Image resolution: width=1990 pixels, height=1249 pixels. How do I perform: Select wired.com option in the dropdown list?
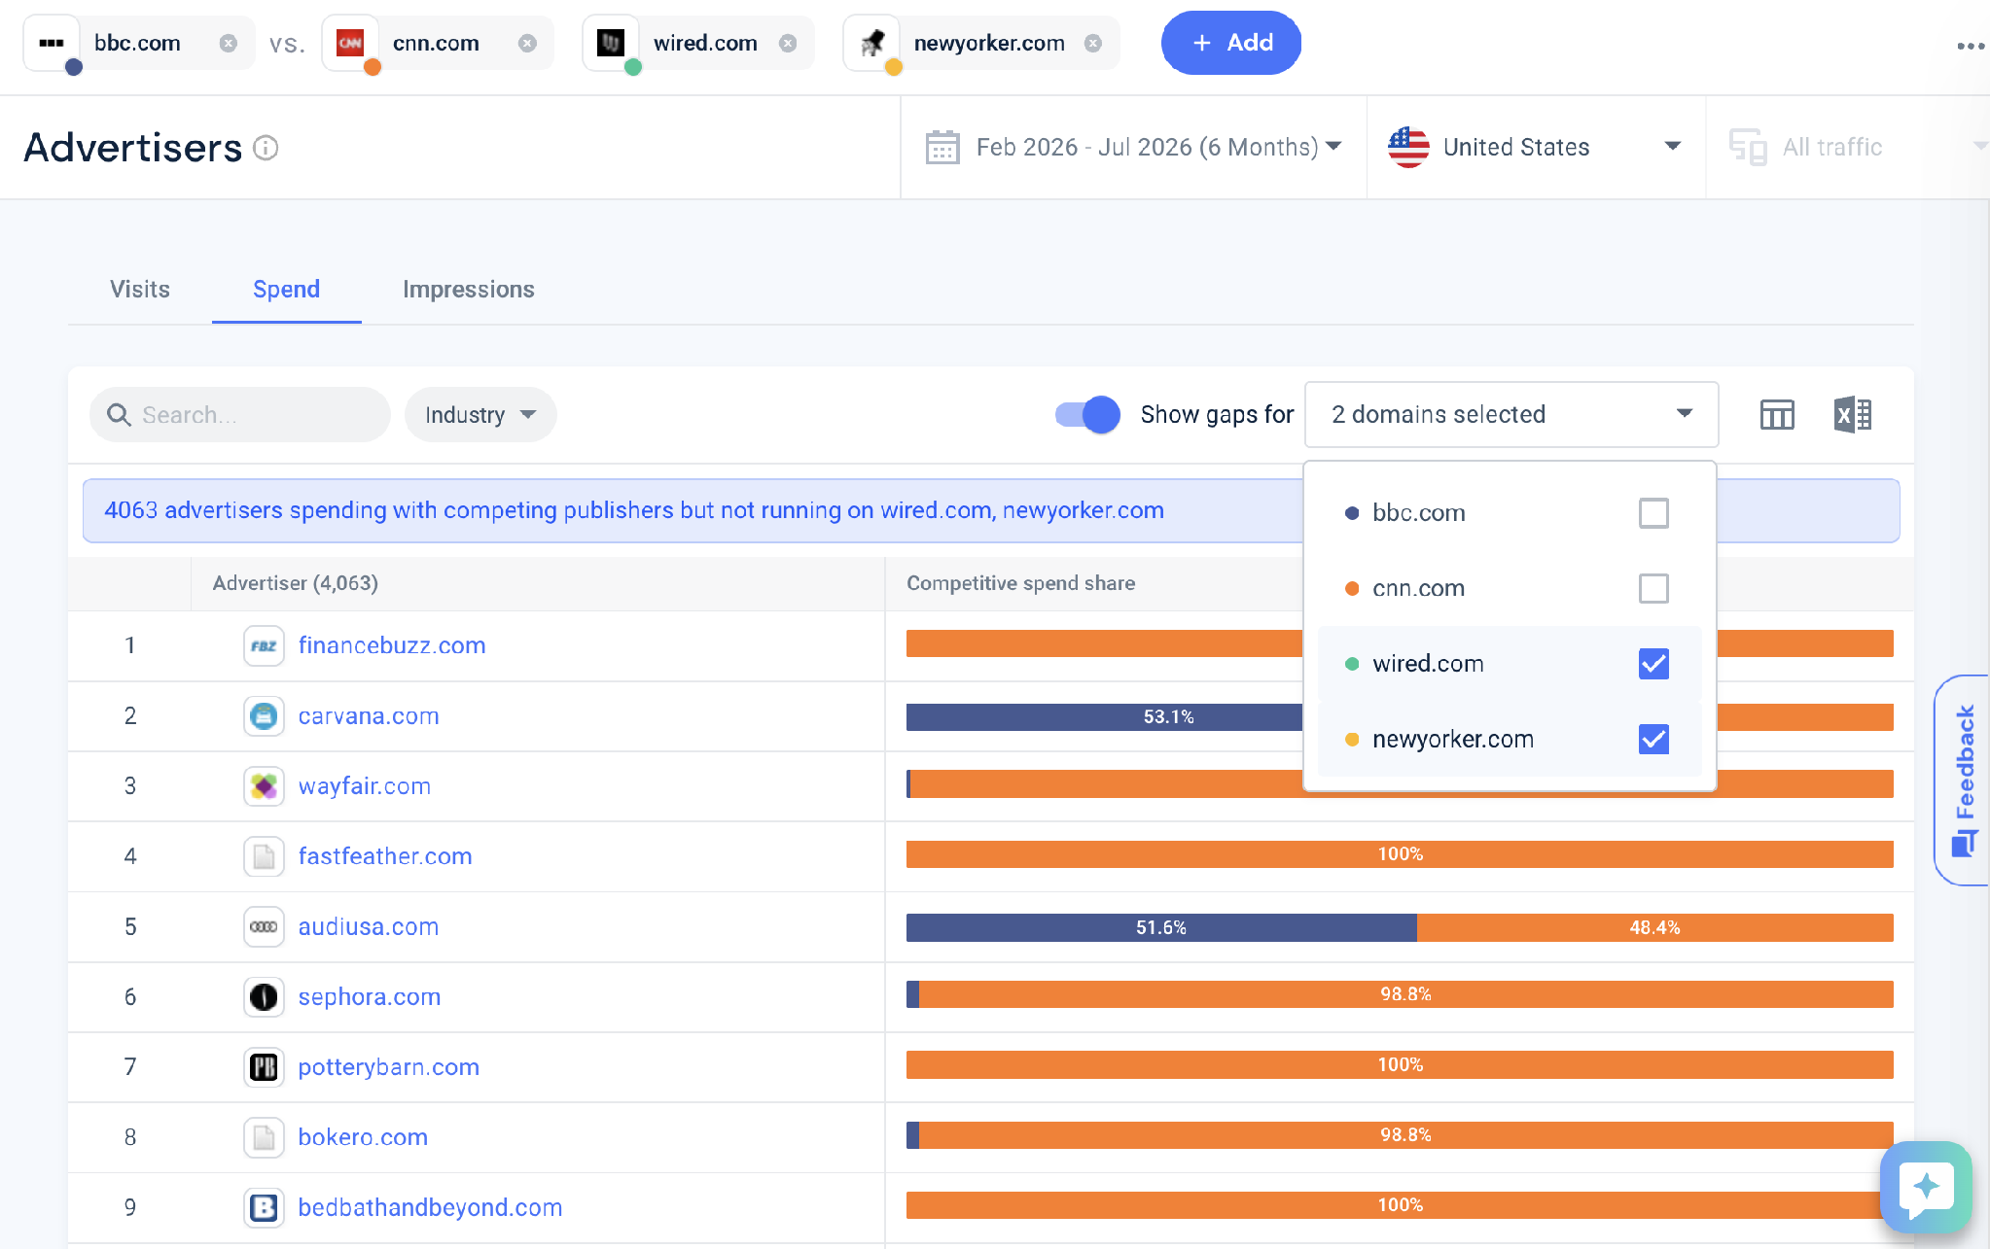[1510, 664]
